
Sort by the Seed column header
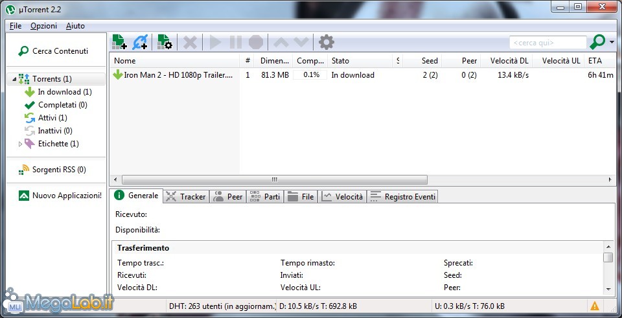422,61
